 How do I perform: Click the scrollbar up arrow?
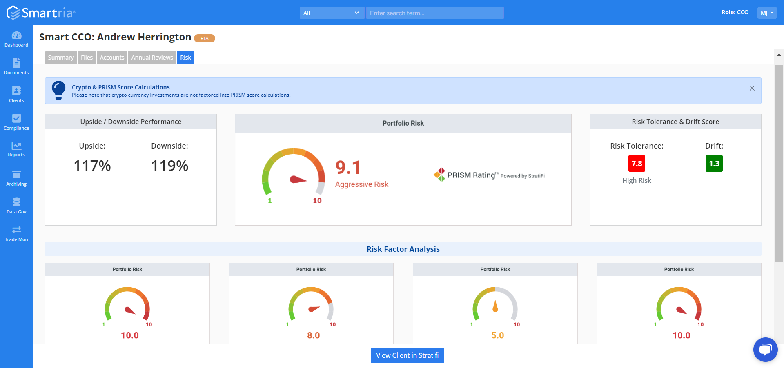[779, 54]
